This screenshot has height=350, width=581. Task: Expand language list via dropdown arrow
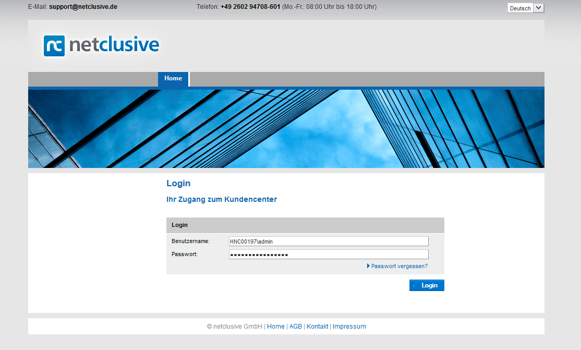(x=539, y=8)
